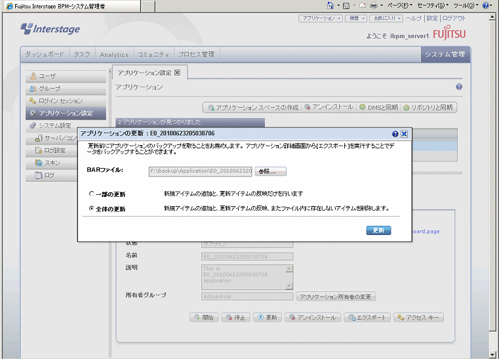
Task: Click DMSと同期 toolbar button
Action: (x=378, y=108)
